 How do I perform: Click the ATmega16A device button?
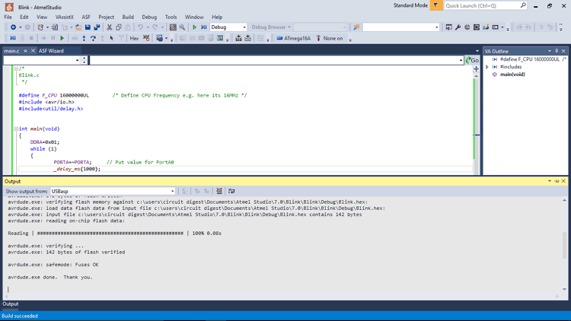294,38
